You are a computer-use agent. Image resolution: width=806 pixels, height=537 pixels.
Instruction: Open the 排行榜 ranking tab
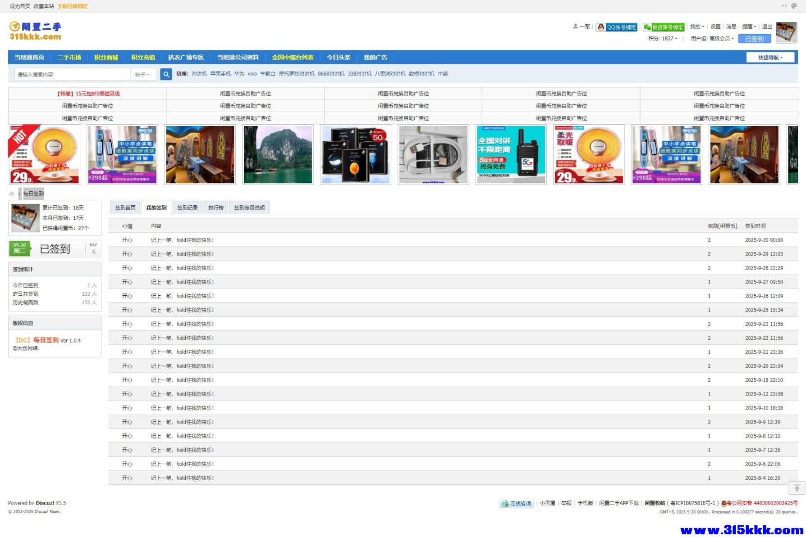(216, 208)
